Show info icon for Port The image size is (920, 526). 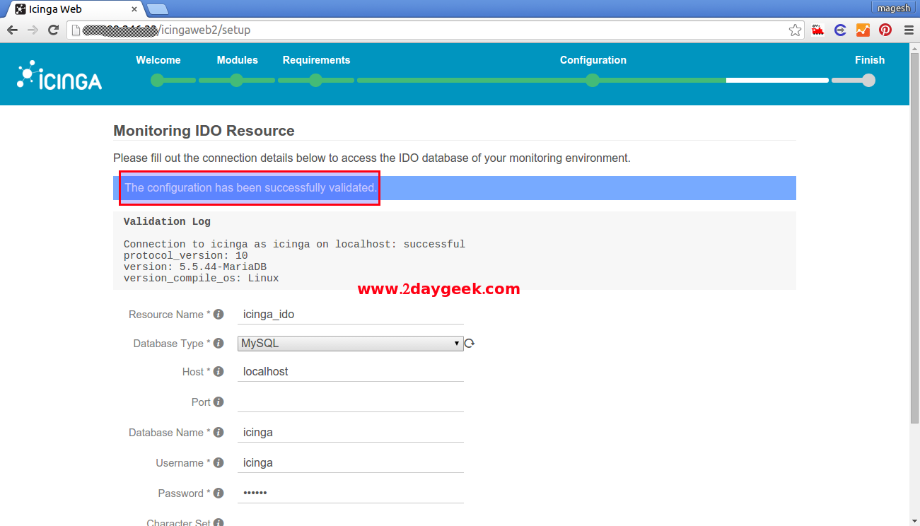tap(219, 402)
